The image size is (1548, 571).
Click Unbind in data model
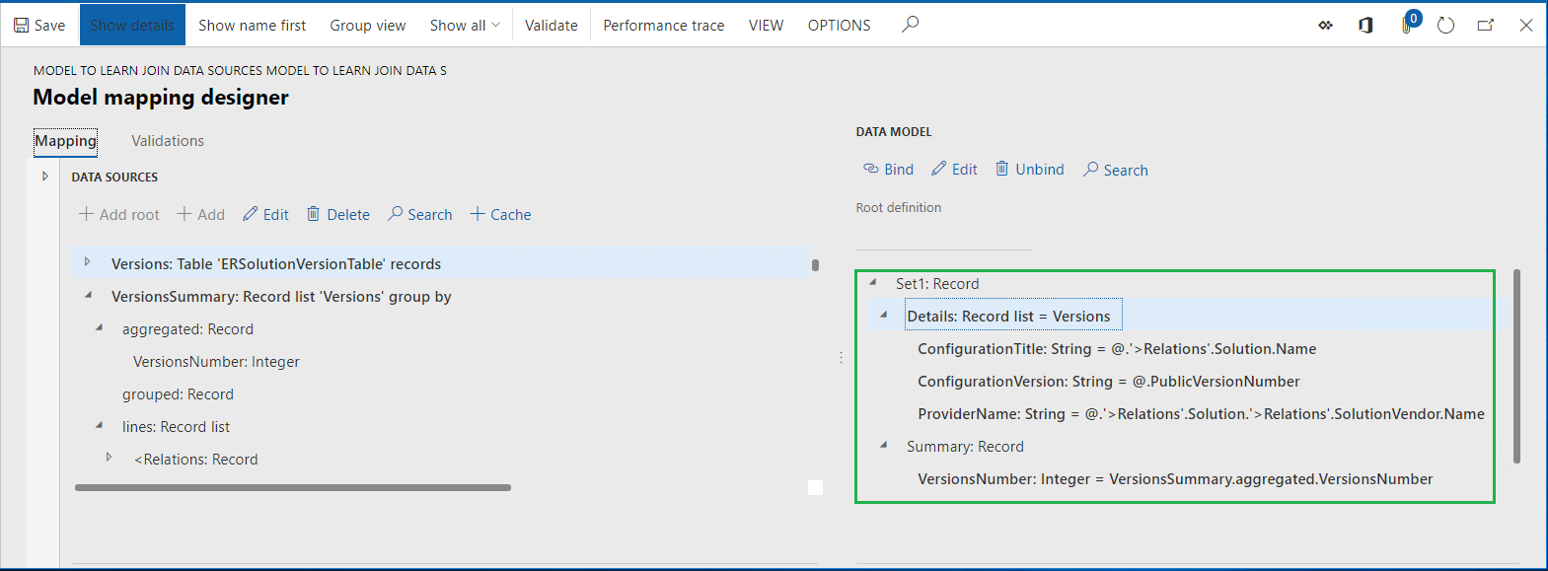[x=1029, y=170]
